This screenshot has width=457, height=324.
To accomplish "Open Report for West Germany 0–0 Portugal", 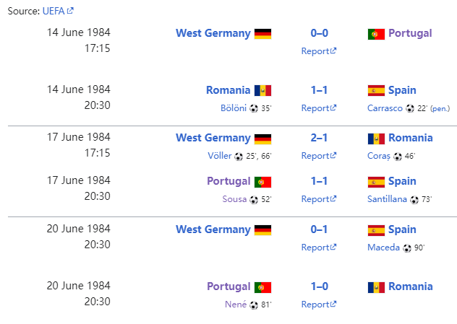I will click(319, 51).
